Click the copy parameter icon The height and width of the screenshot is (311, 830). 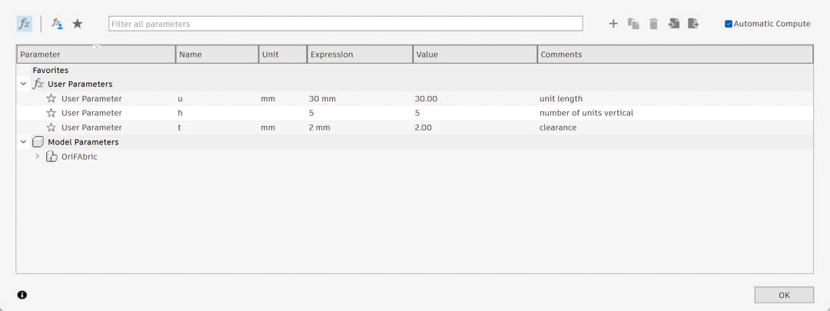633,24
